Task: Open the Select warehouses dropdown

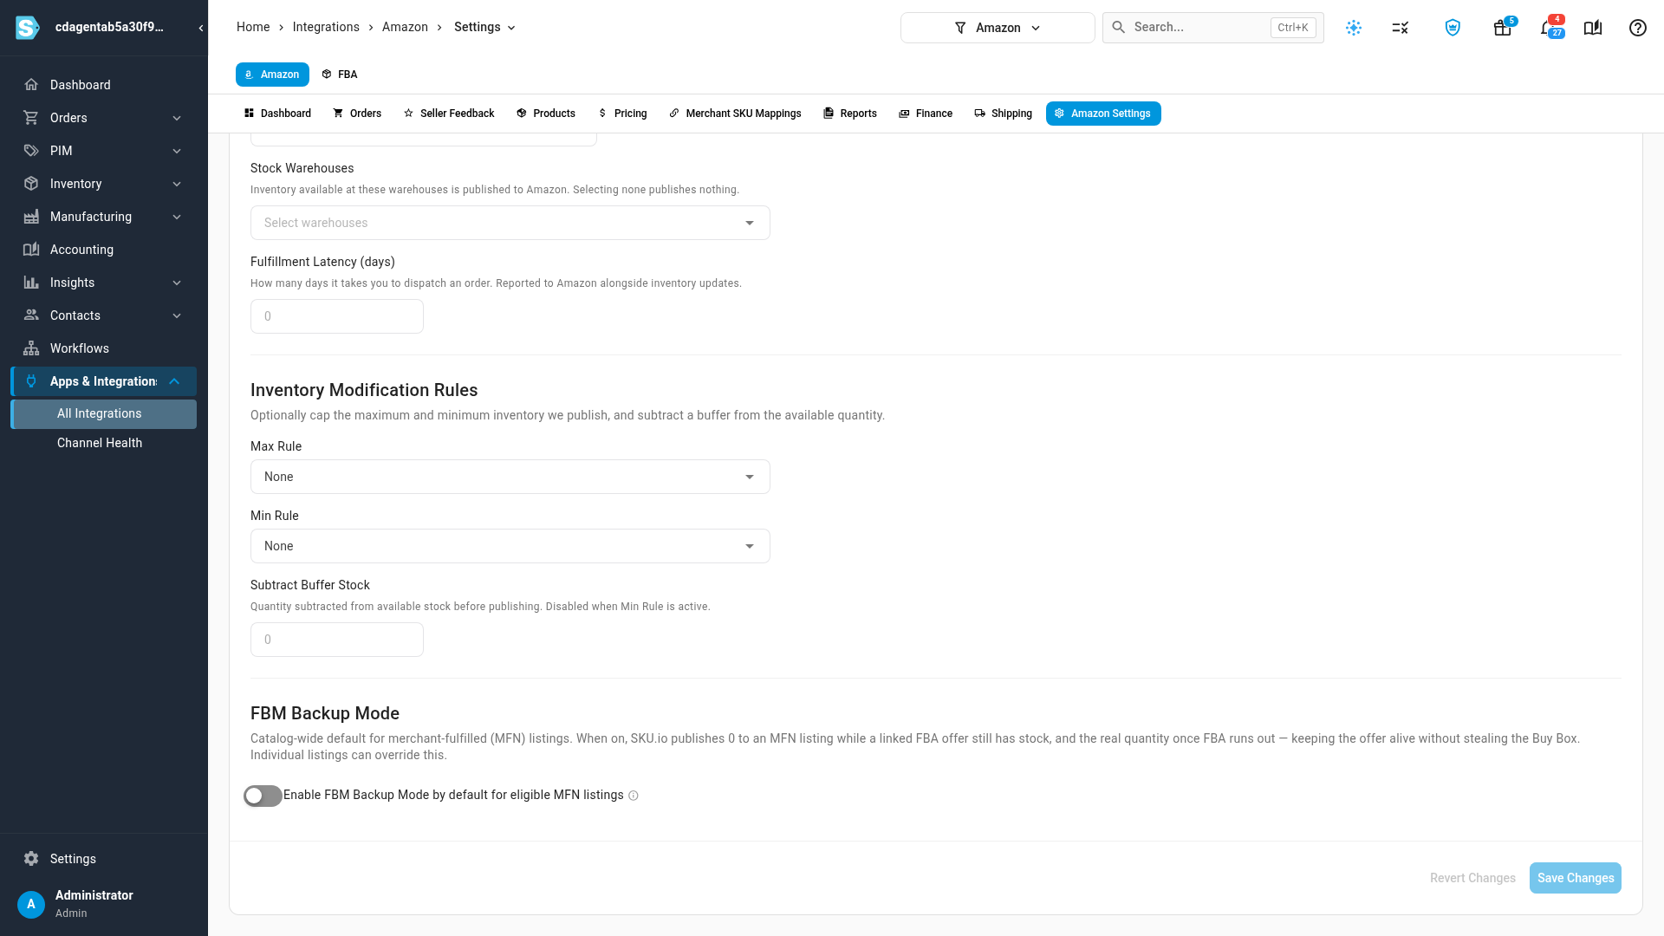Action: click(510, 223)
